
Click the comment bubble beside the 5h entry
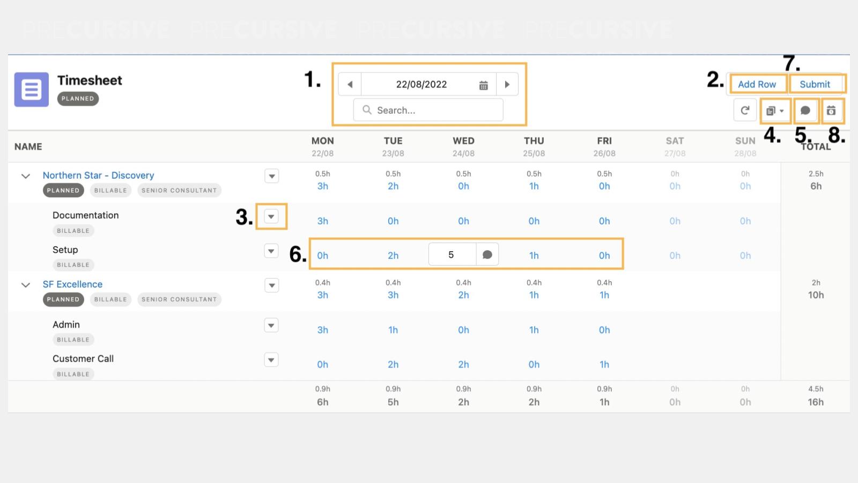487,254
